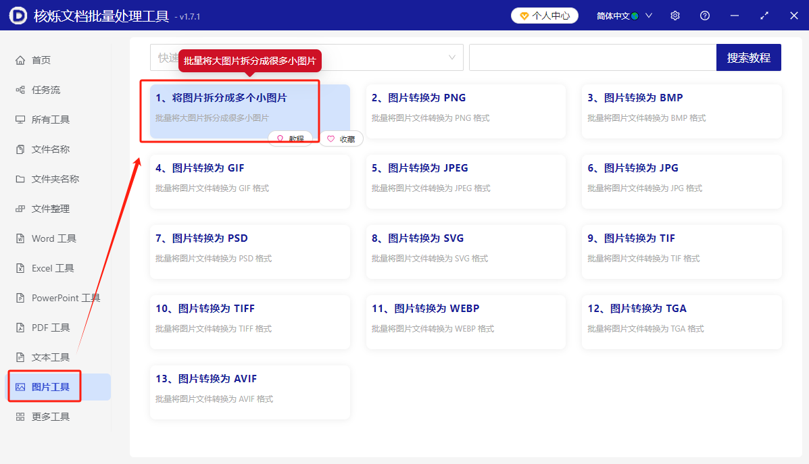Open the 图片转换为 PNG tool card
This screenshot has width=809, height=464.
point(466,111)
